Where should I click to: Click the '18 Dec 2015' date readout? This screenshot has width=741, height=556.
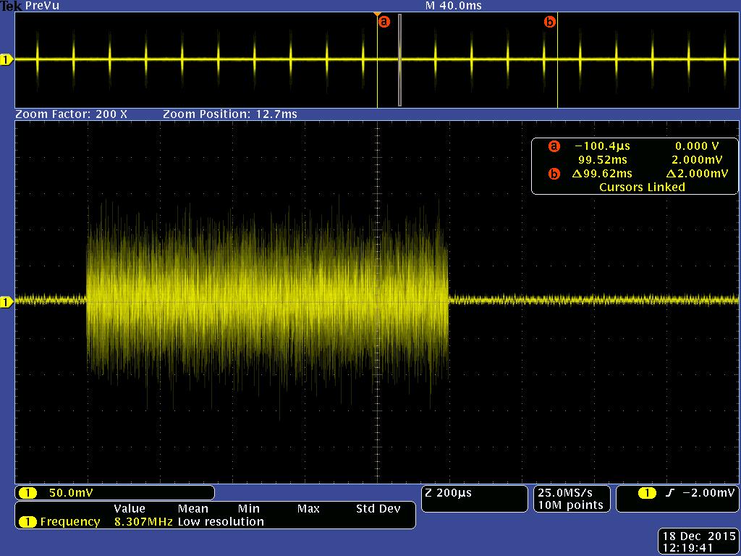700,536
